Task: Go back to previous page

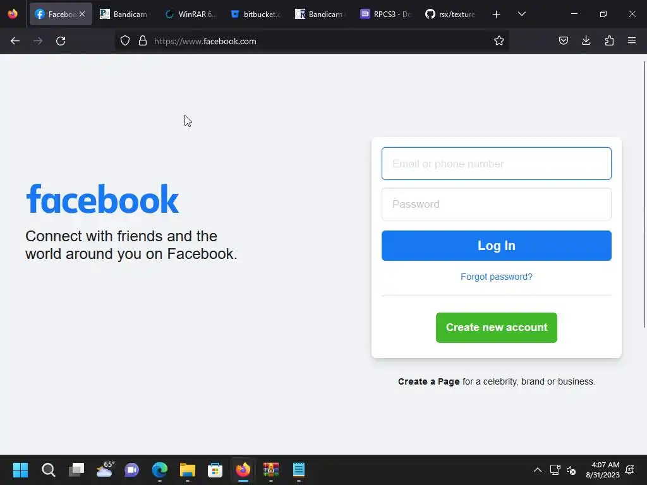Action: click(15, 41)
